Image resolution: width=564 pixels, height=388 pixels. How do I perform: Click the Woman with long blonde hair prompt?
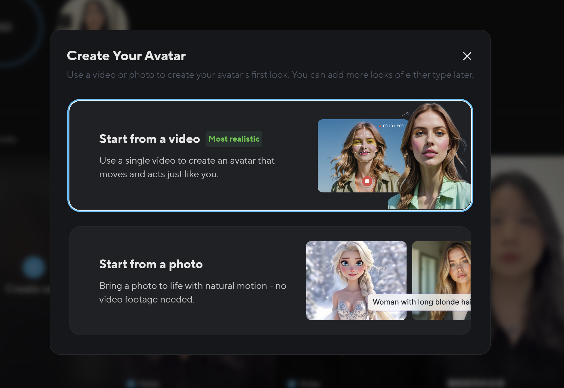tap(419, 302)
